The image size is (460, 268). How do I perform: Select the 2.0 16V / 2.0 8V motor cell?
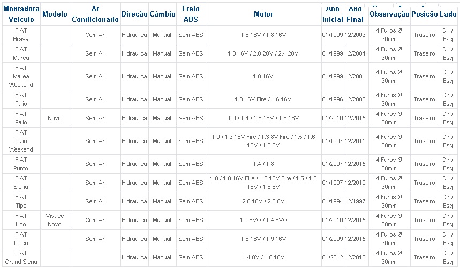(263, 201)
